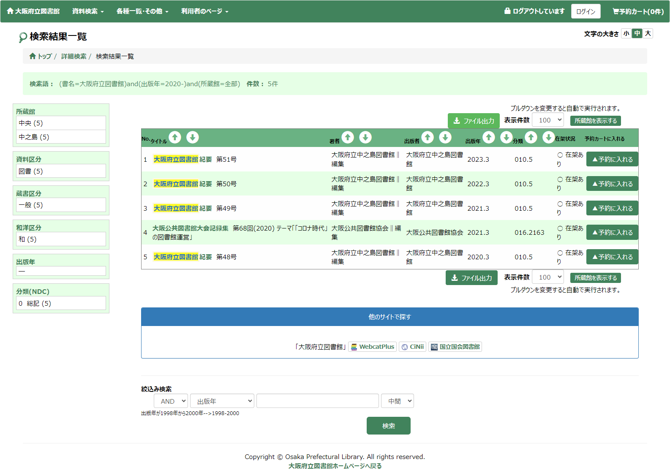Click the ログイン button
This screenshot has height=470, width=670.
(586, 11)
